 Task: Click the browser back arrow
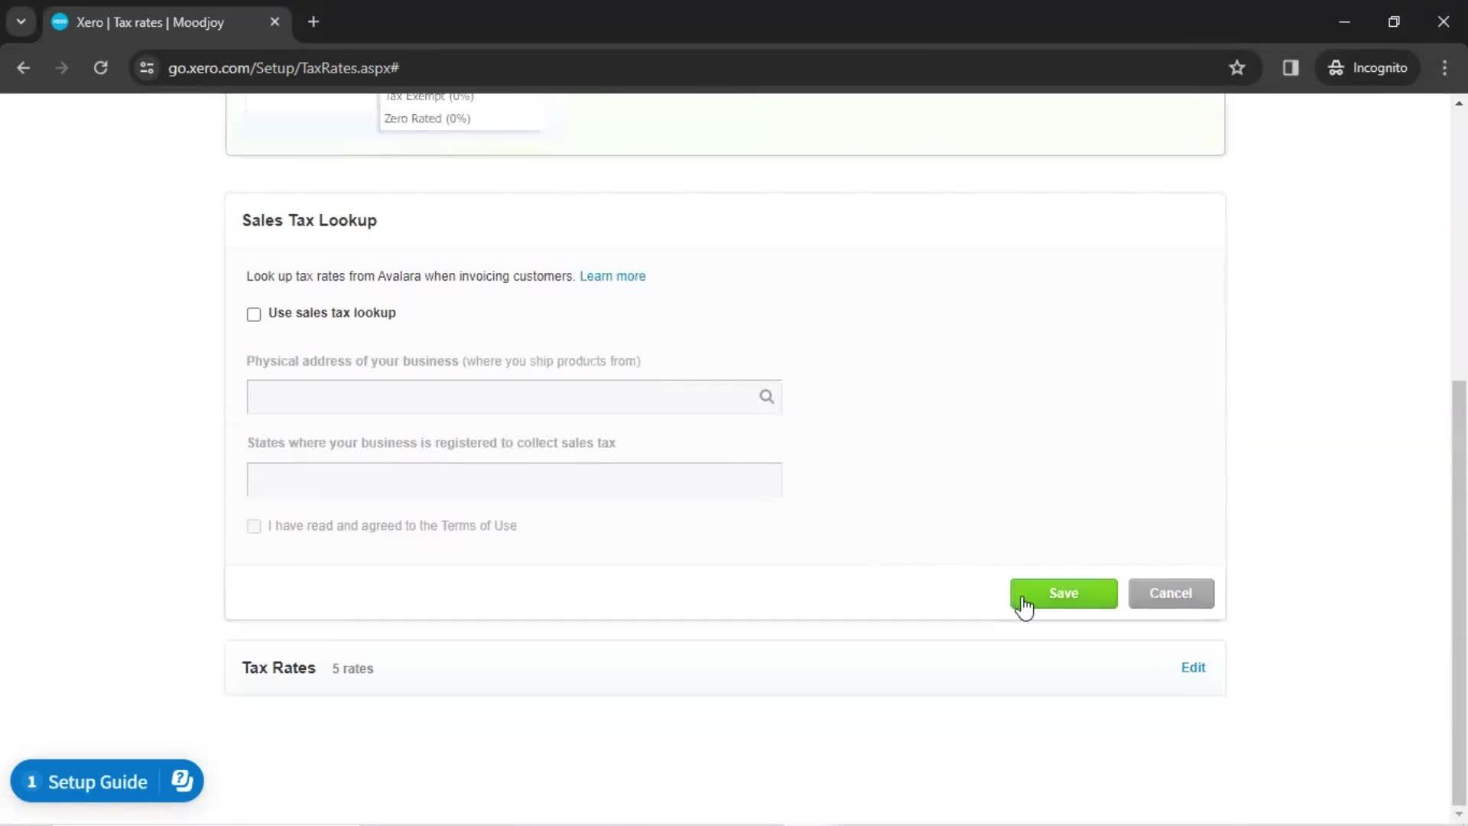(x=23, y=68)
